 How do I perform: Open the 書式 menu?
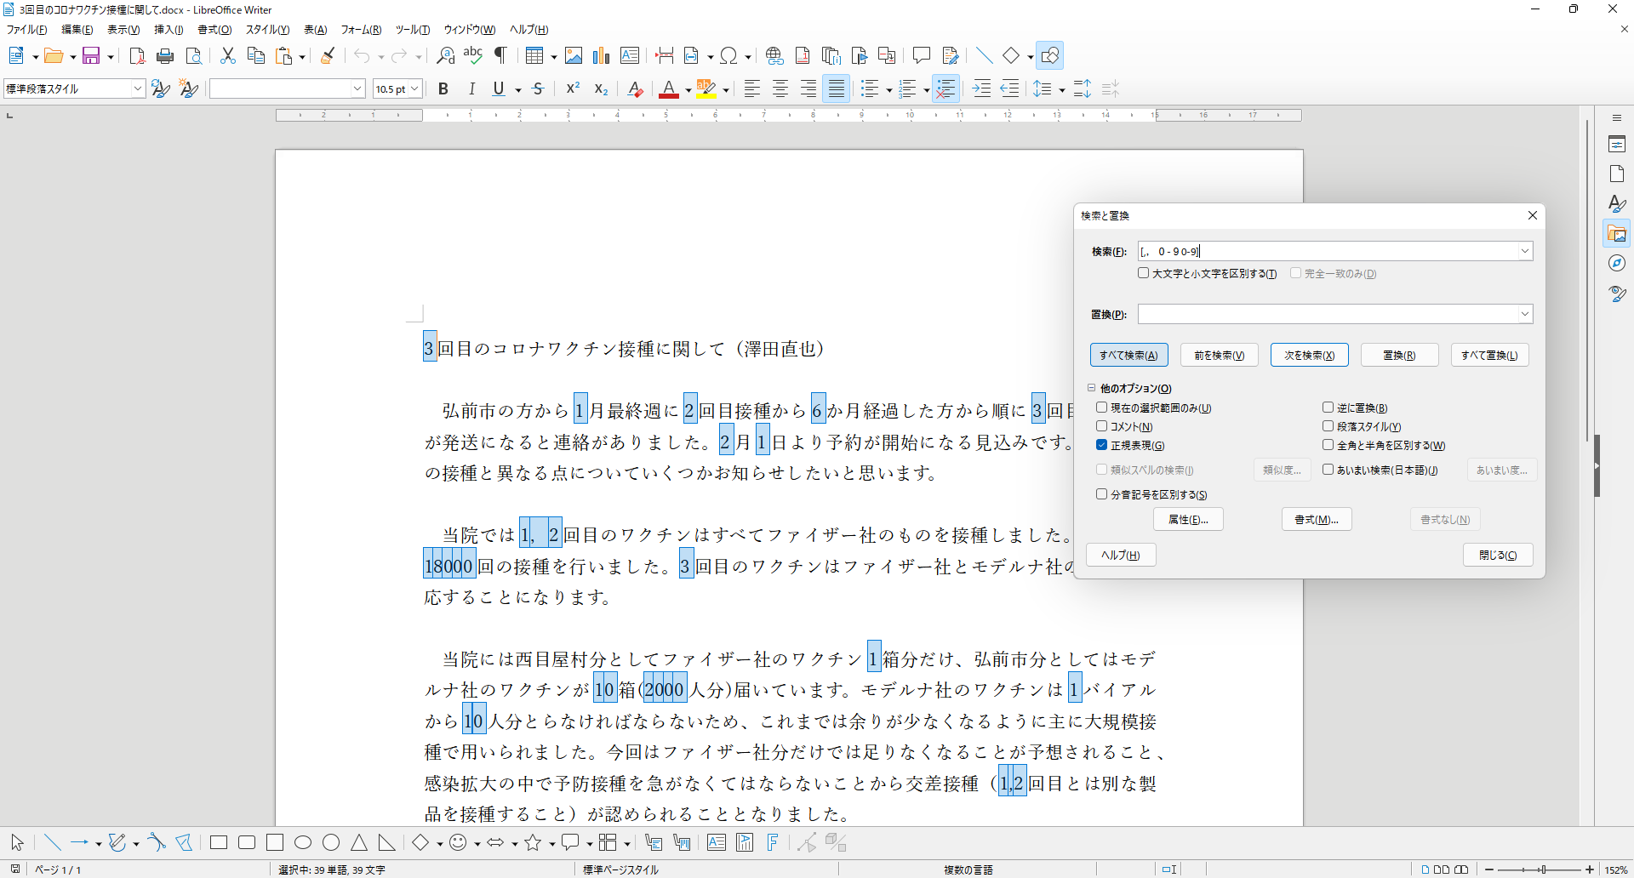(x=214, y=30)
